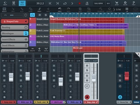The height and width of the screenshot is (105, 140).
Task: Mute mixer channel 1 Gosp..ious
Action: click(4, 66)
